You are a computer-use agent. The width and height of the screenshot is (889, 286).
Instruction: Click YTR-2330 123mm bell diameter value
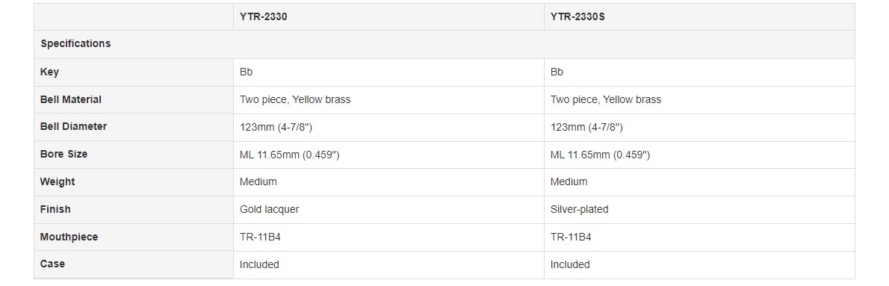pos(276,128)
